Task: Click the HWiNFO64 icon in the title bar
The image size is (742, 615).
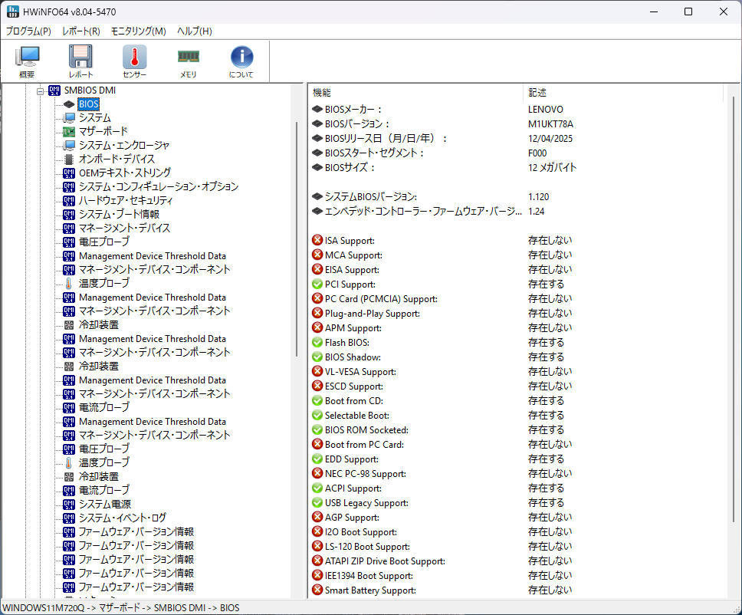Action: point(12,11)
